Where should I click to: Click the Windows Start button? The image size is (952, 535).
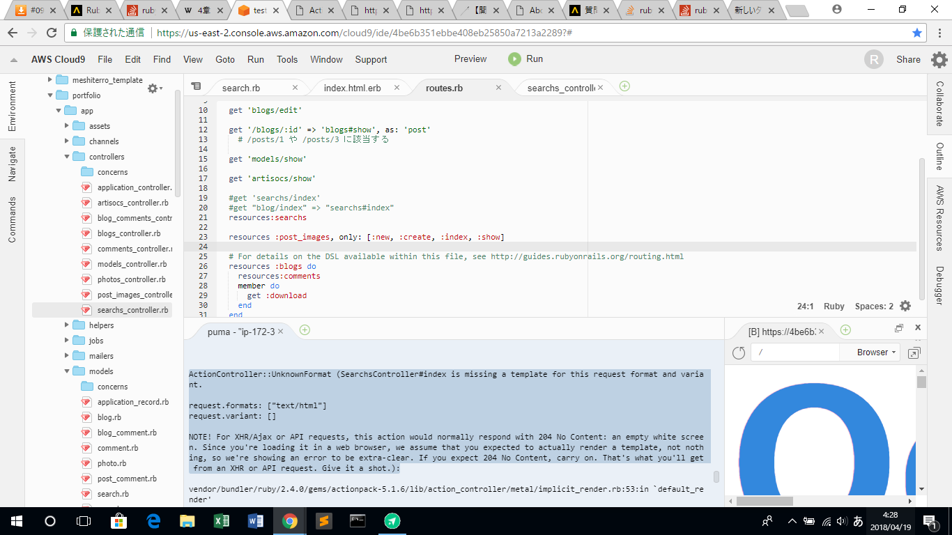tap(16, 520)
